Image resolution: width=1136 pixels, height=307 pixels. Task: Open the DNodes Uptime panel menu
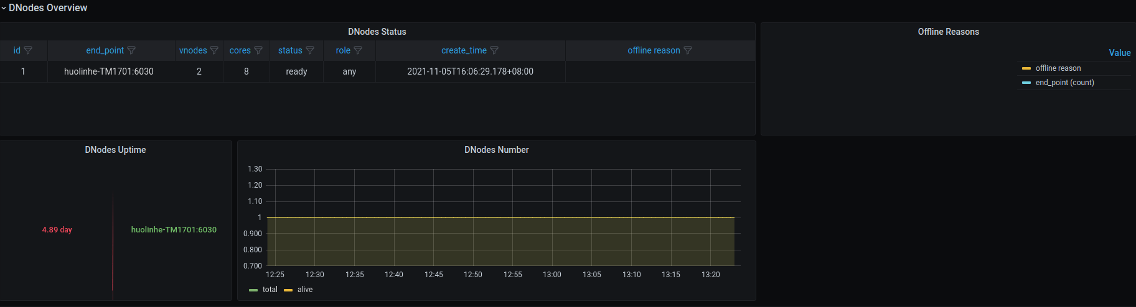116,150
